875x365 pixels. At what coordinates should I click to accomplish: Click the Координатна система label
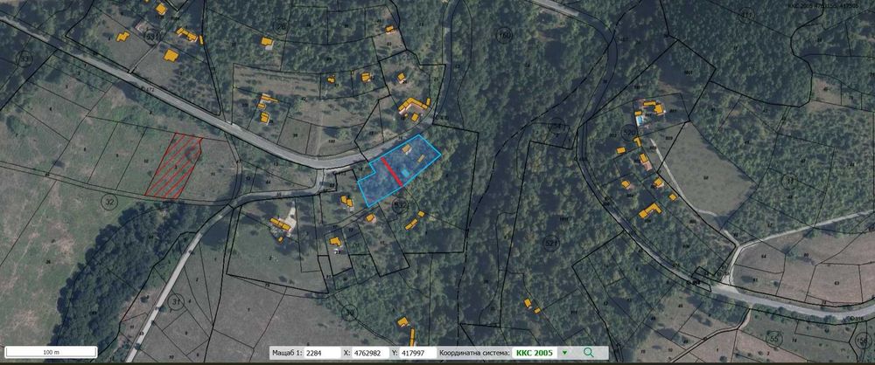[x=475, y=353]
